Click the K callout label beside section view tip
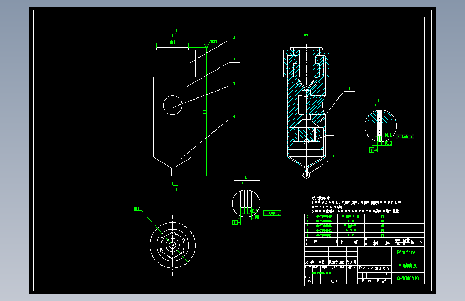The image size is (465, 301). point(333,156)
